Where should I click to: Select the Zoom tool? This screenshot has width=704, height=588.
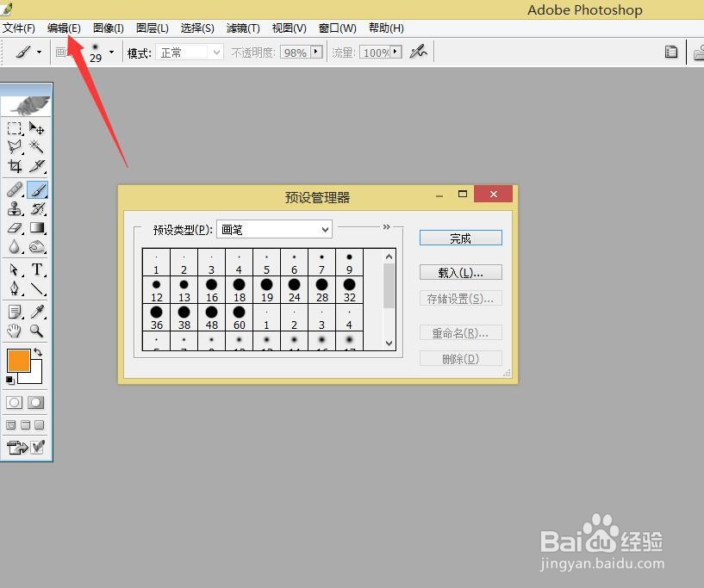point(37,331)
